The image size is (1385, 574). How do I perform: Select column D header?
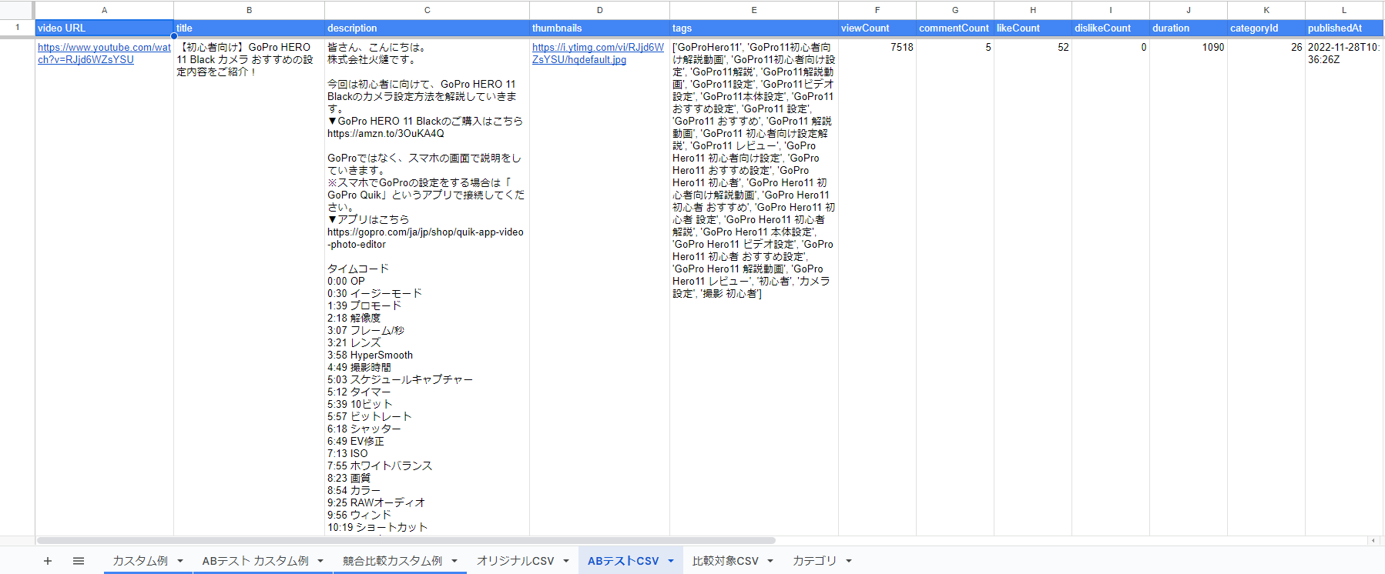click(x=599, y=10)
